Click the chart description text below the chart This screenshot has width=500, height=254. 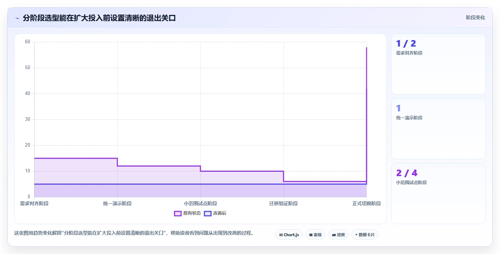(x=134, y=233)
